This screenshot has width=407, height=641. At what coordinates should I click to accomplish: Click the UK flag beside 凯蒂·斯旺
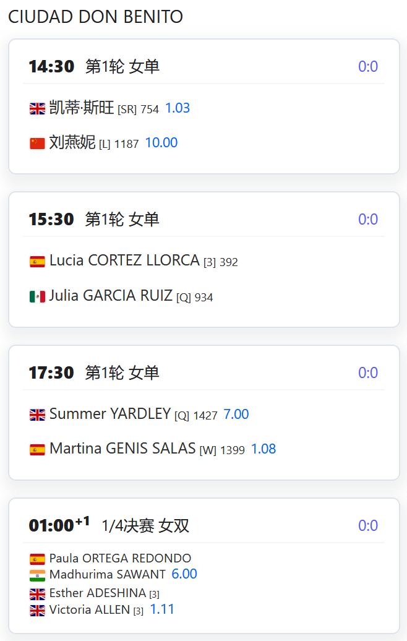[x=37, y=109]
